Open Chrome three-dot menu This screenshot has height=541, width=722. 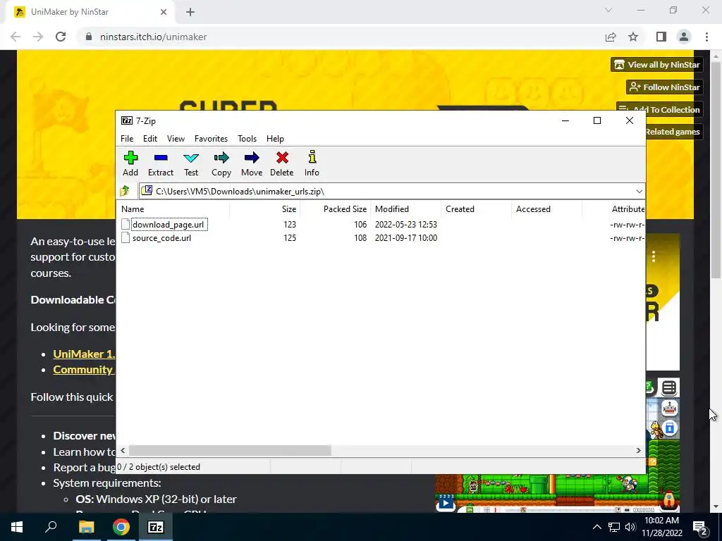click(706, 37)
